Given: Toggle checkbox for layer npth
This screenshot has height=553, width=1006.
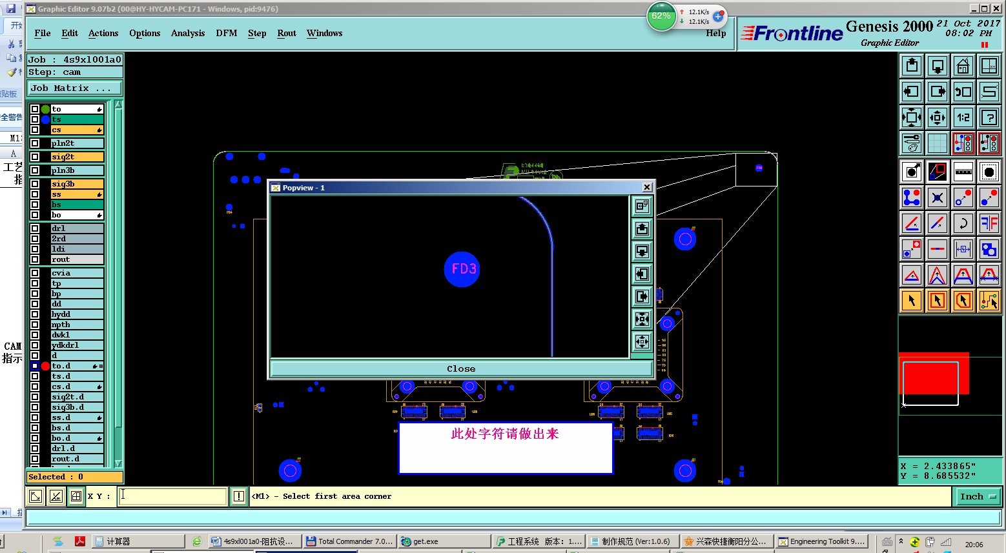Looking at the screenshot, I should (35, 325).
